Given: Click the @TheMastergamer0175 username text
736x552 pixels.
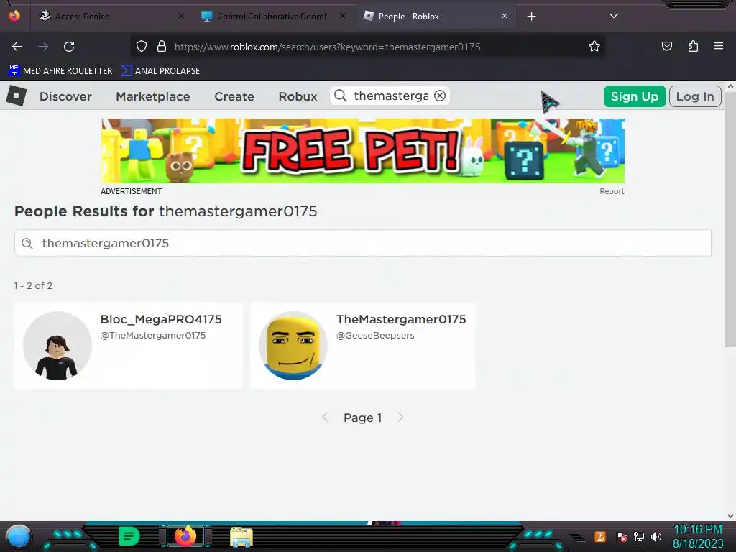Looking at the screenshot, I should (x=152, y=336).
